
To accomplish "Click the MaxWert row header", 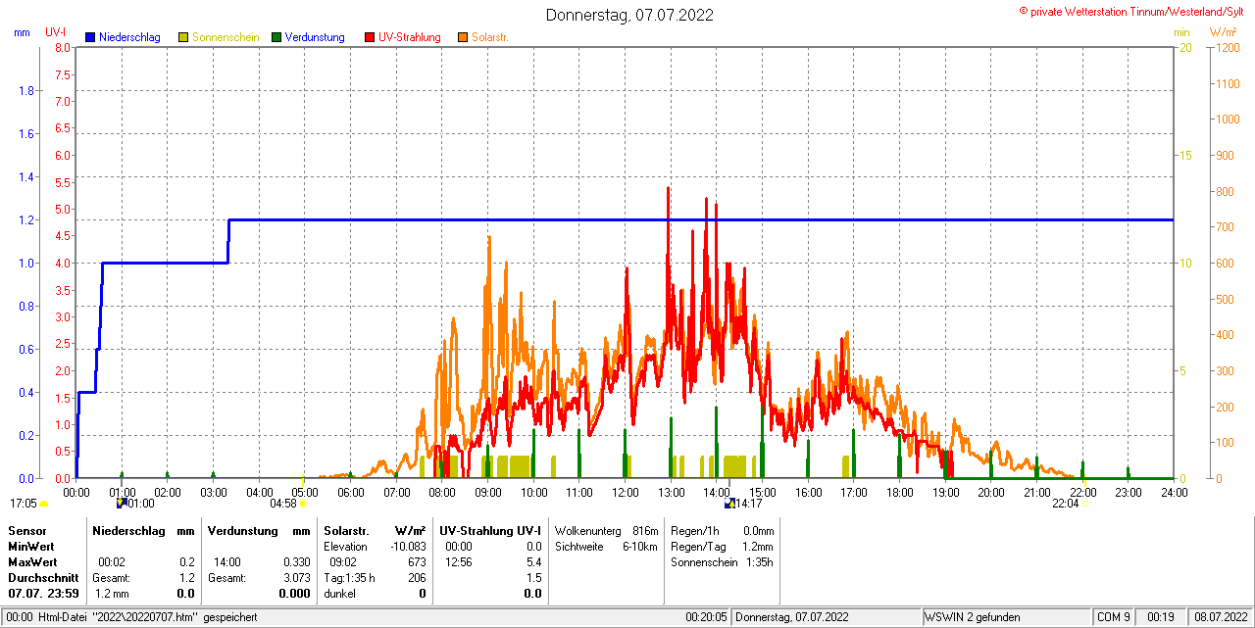I will click(x=32, y=562).
